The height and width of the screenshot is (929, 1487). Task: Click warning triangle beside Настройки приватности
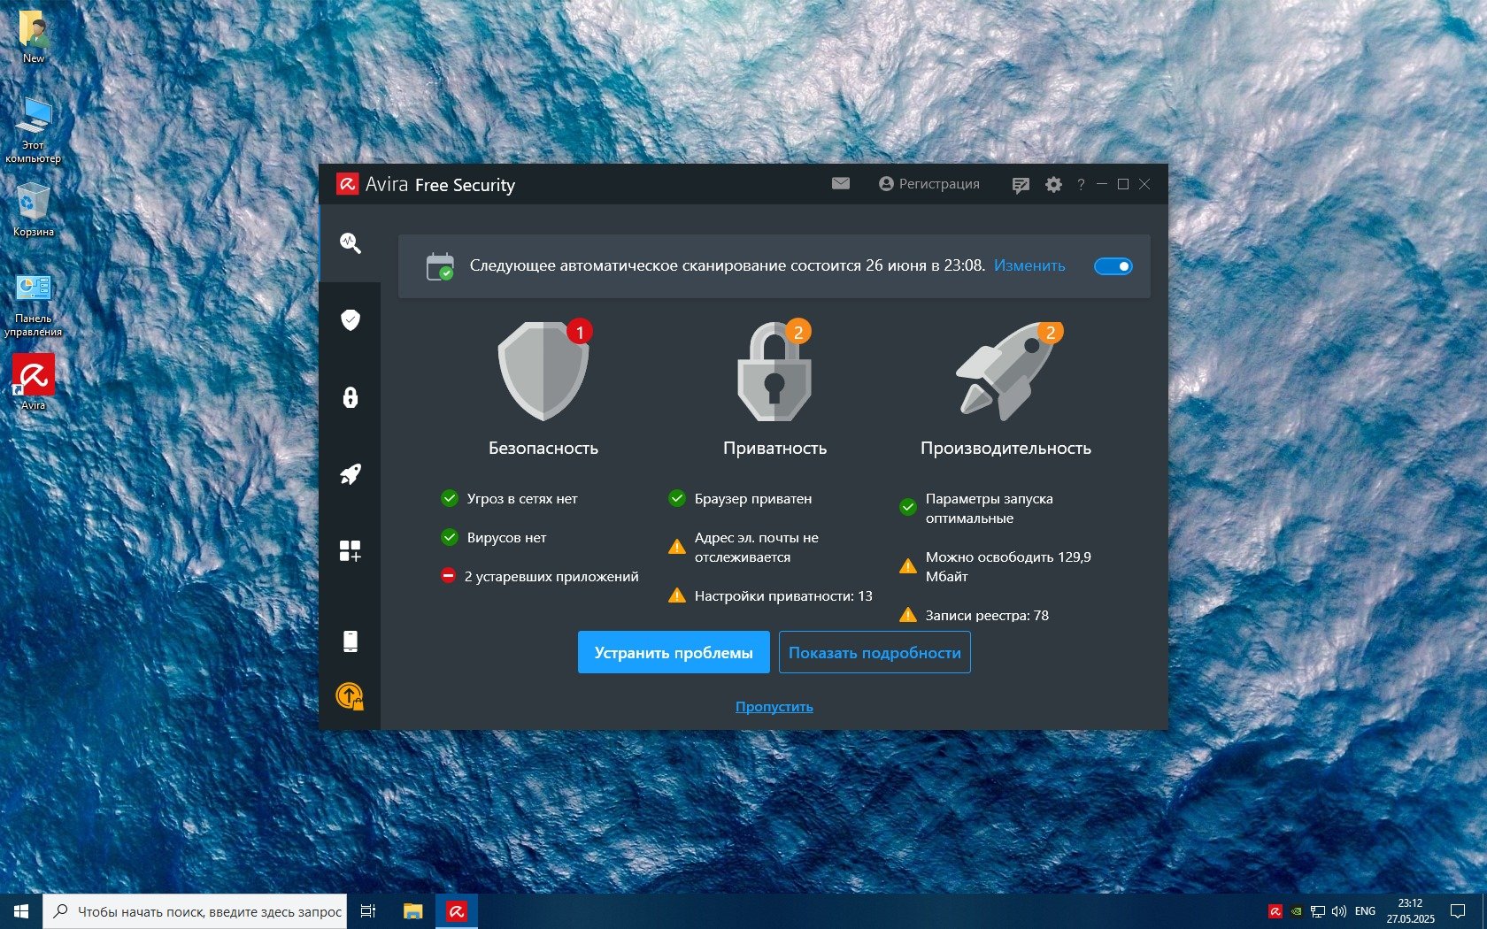click(677, 595)
